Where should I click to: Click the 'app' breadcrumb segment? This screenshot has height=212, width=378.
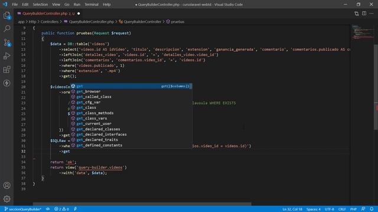21,22
